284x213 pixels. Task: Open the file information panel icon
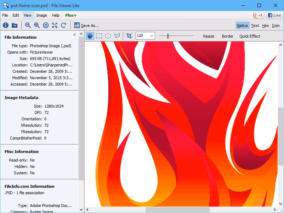coord(6,25)
